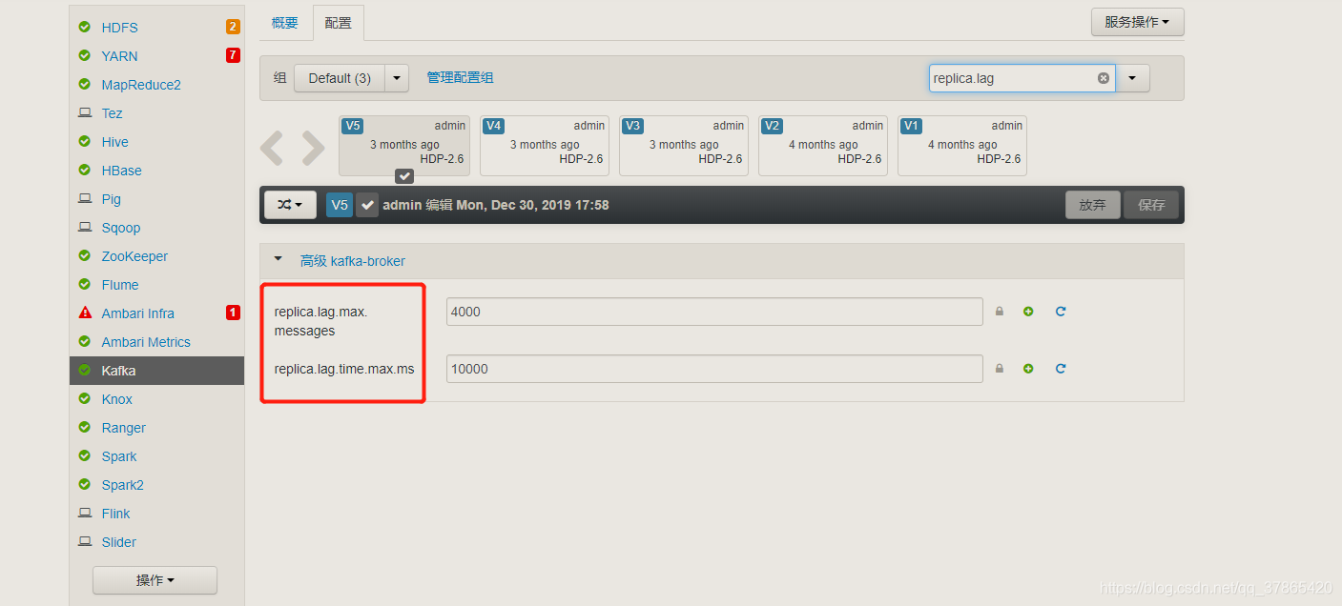Click the Sqoop client laptop icon
Image resolution: width=1342 pixels, height=606 pixels.
click(x=85, y=228)
